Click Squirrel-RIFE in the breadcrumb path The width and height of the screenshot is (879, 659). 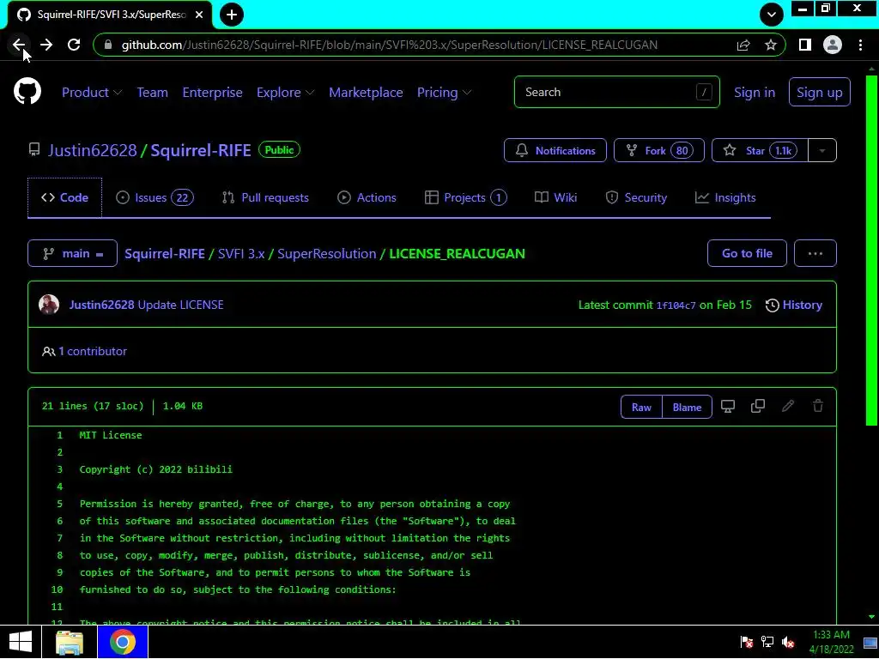coord(164,253)
